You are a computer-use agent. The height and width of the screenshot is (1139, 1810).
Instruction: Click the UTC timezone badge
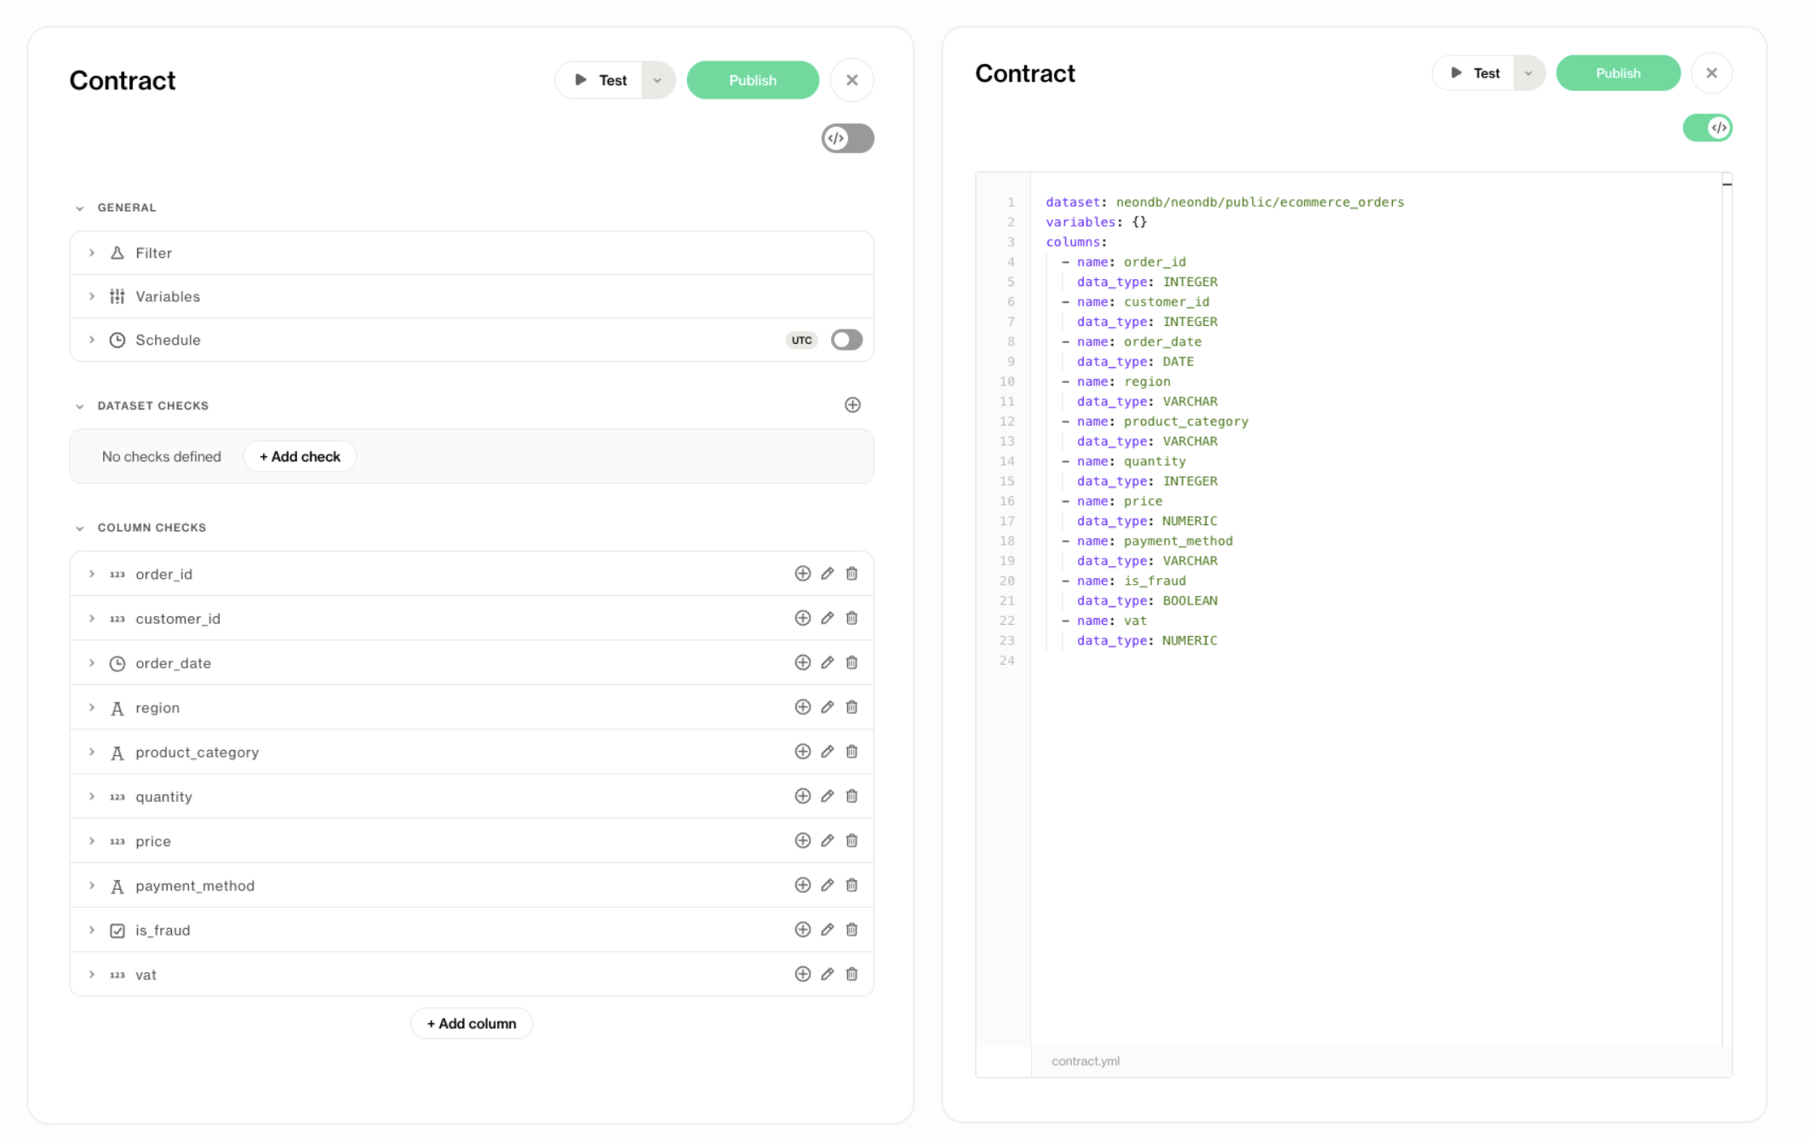tap(801, 340)
